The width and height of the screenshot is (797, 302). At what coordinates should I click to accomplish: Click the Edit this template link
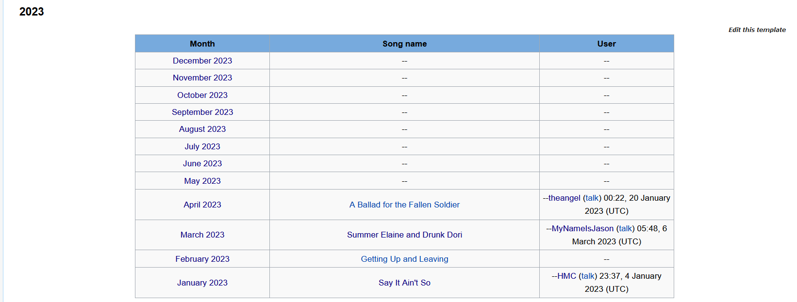tap(757, 30)
